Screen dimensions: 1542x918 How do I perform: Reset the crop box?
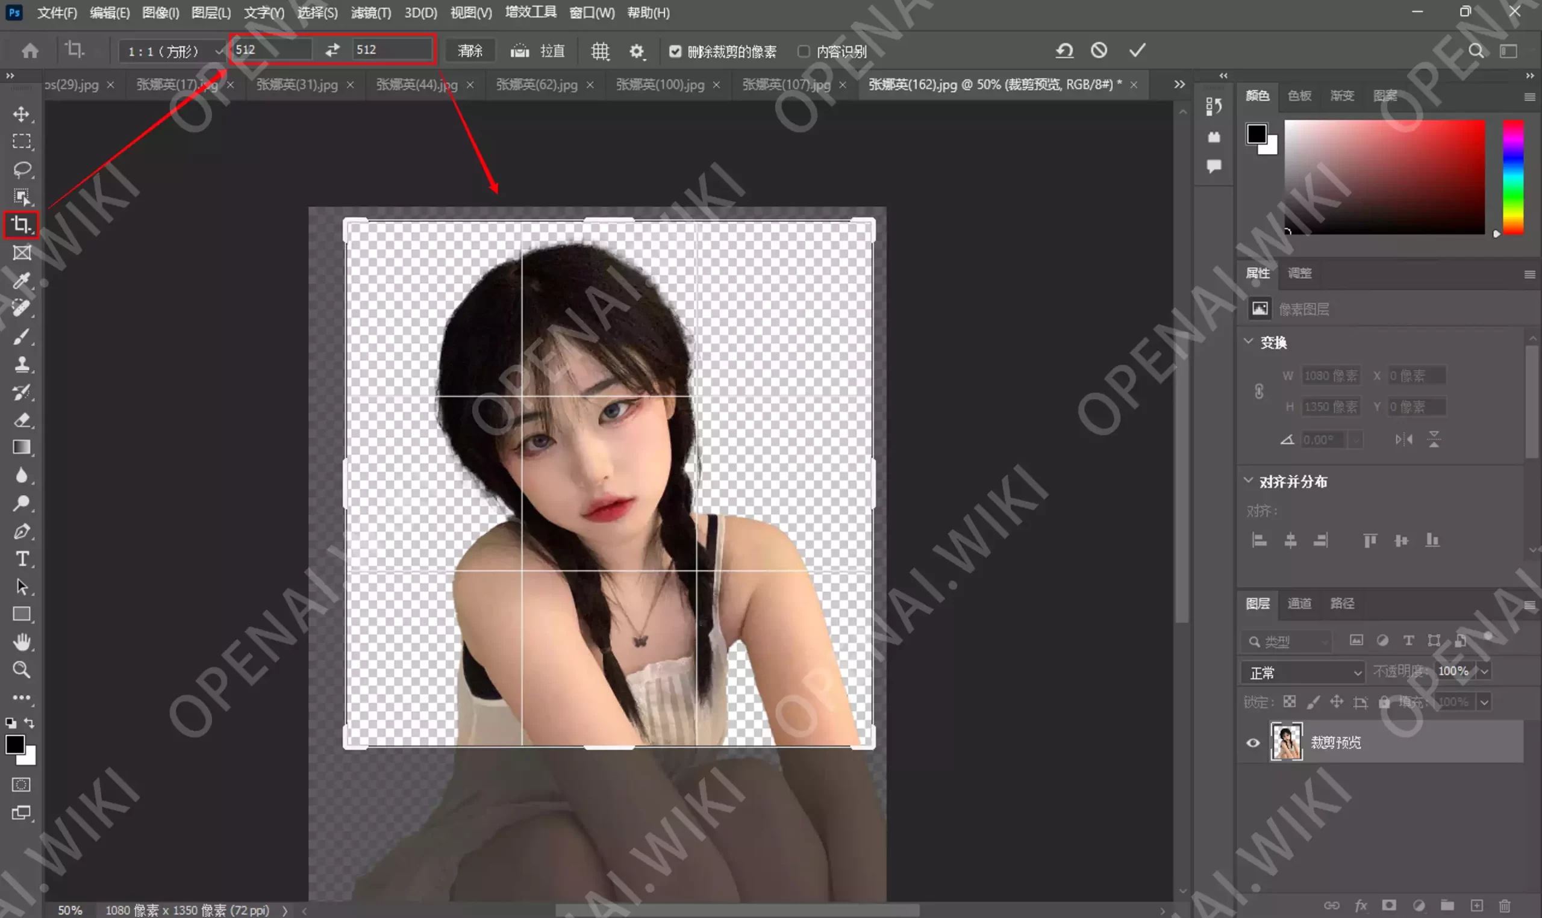tap(1064, 50)
